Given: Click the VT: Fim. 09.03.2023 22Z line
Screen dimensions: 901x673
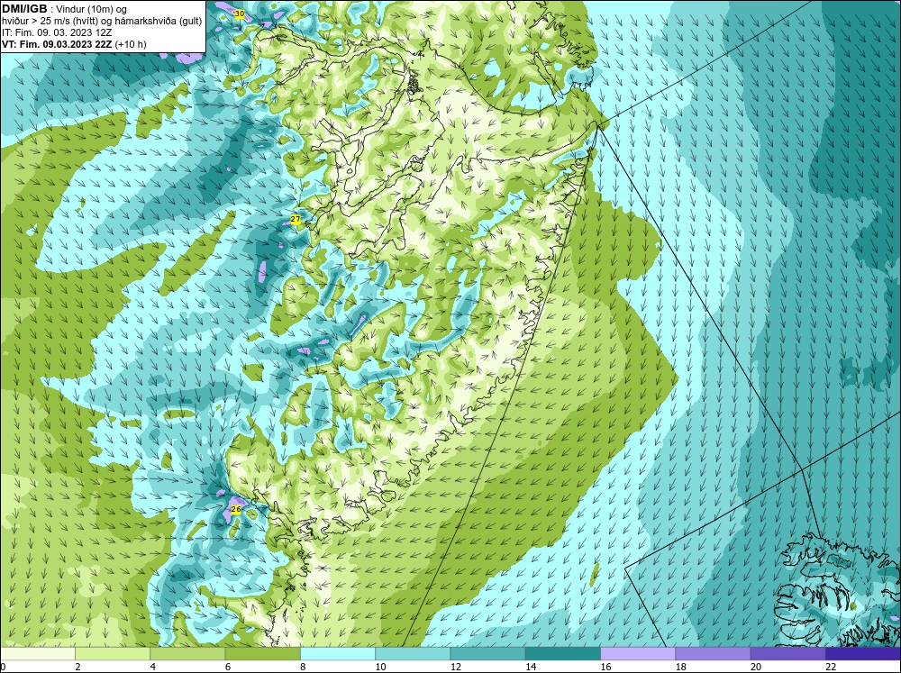Looking at the screenshot, I should (58, 43).
